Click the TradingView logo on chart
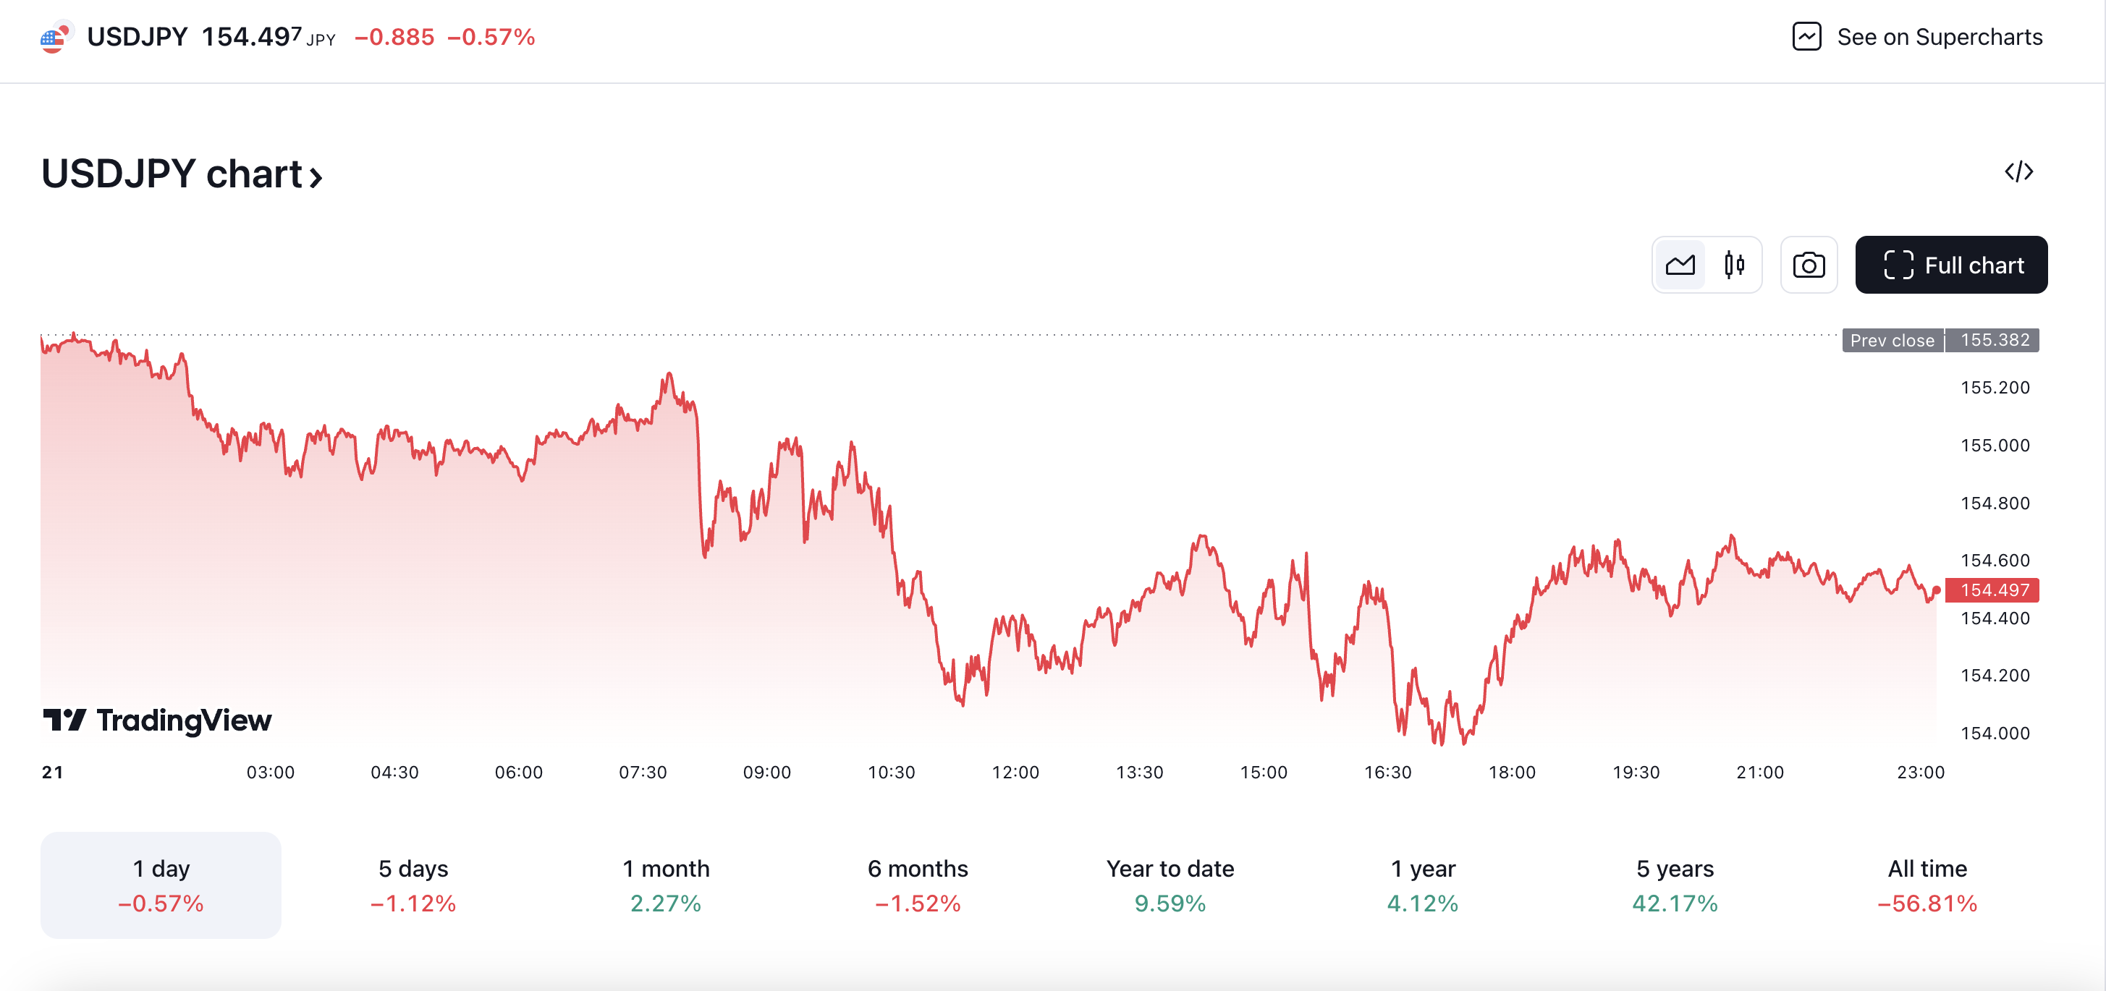This screenshot has height=991, width=2106. tap(158, 720)
